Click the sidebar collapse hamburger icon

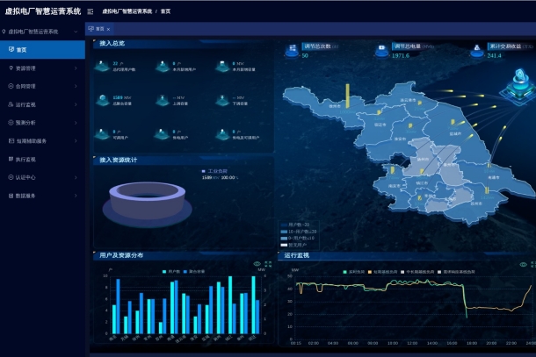point(90,11)
